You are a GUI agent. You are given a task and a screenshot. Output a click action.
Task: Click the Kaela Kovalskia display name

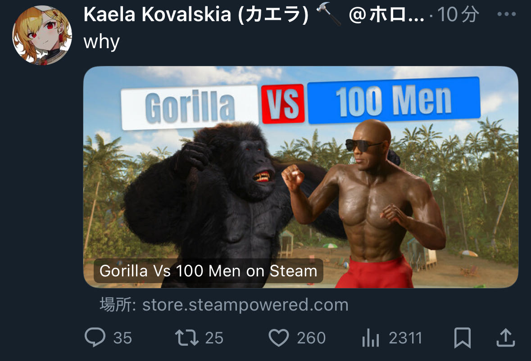tap(196, 14)
